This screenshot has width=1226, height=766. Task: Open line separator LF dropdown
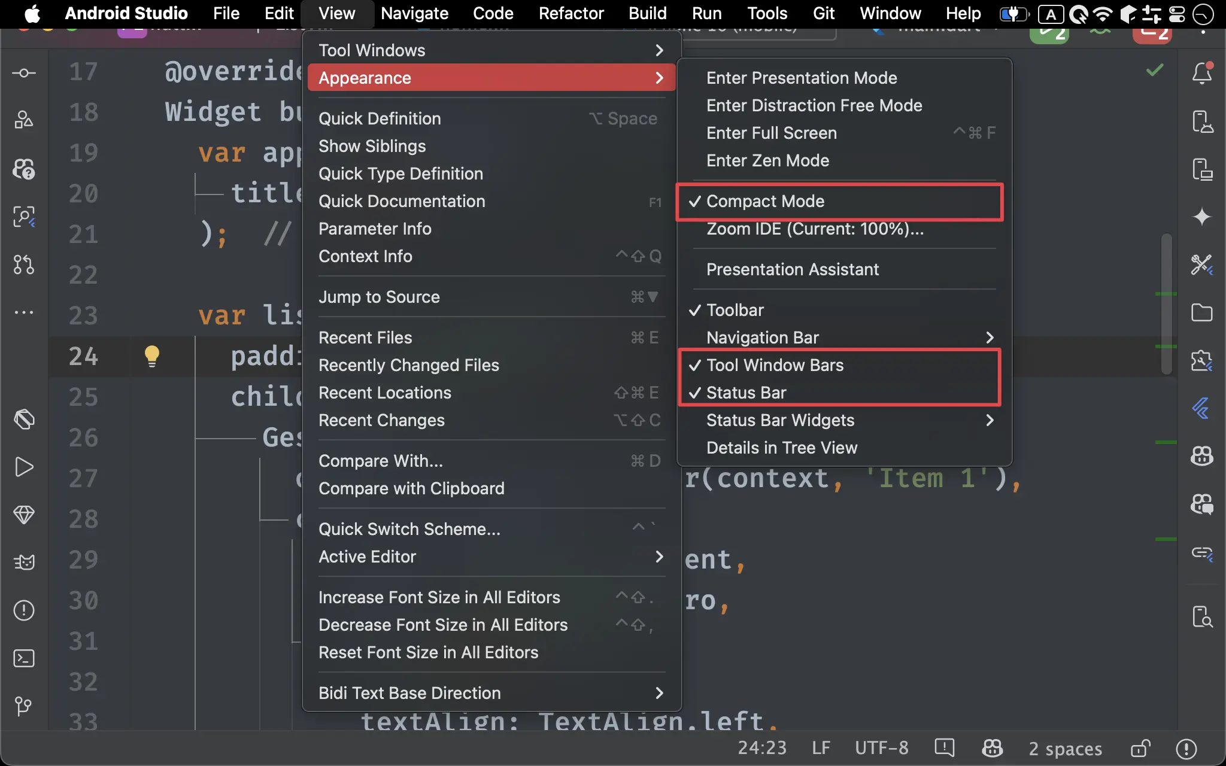pyautogui.click(x=821, y=748)
